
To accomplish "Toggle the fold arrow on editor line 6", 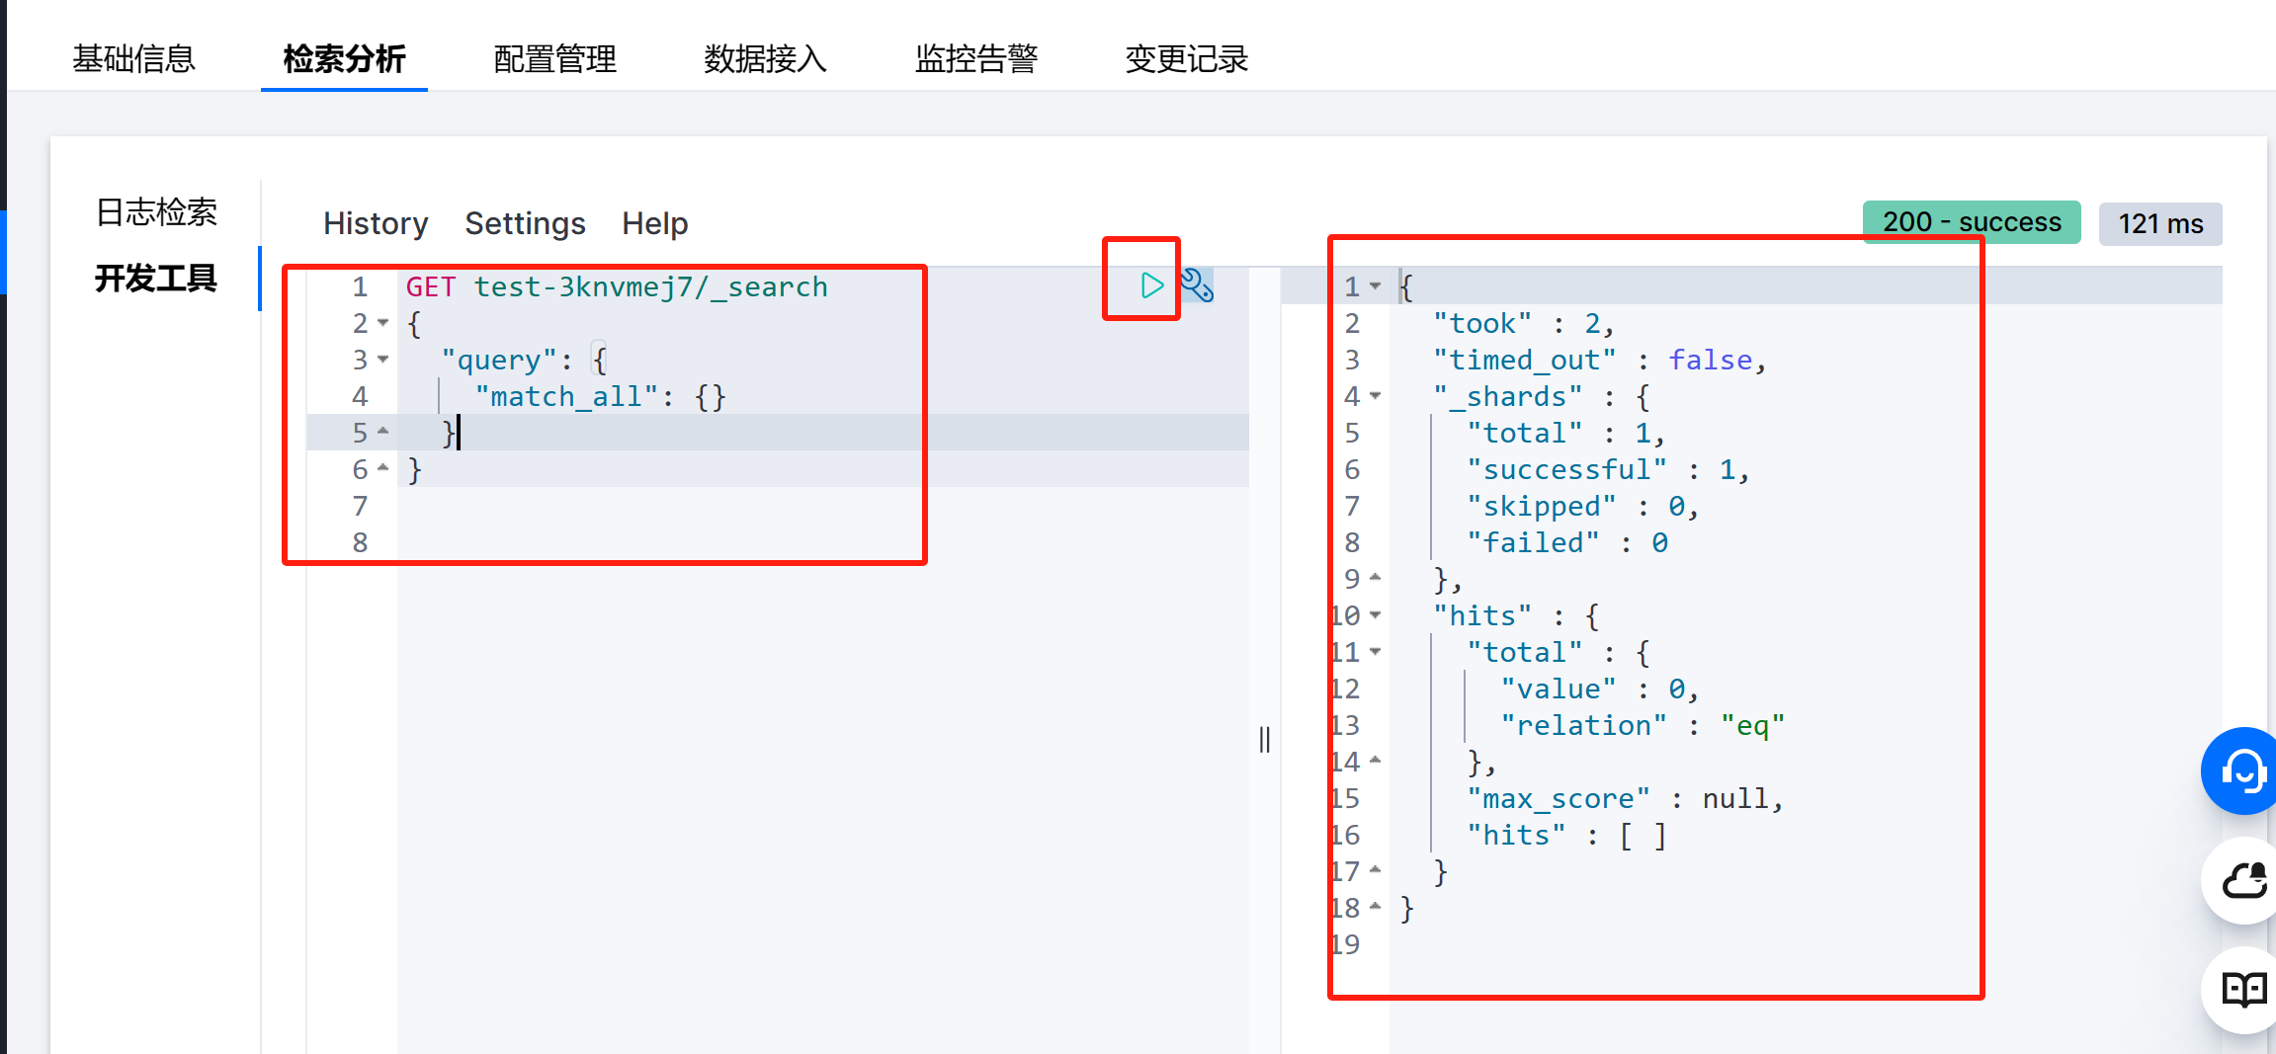I will [383, 469].
